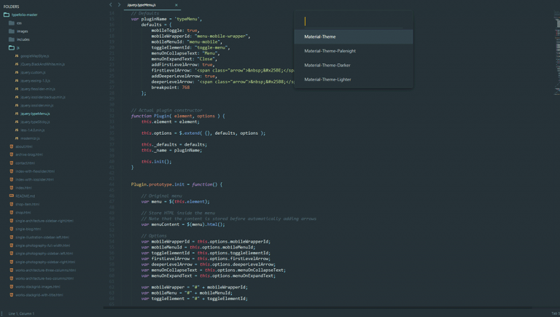Click the images folder icon
Viewport: 560px width, 317px height.
click(x=12, y=31)
